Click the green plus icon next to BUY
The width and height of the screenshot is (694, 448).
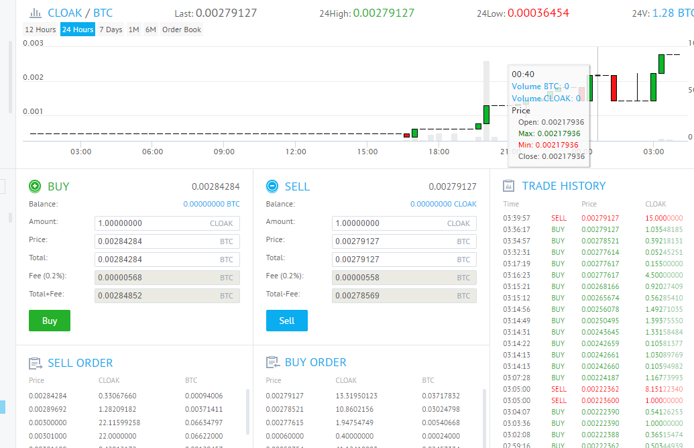pos(35,186)
